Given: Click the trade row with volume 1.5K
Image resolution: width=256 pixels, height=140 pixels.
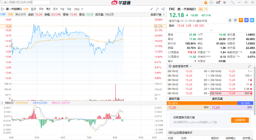Looking at the screenshot, I should (231, 89).
